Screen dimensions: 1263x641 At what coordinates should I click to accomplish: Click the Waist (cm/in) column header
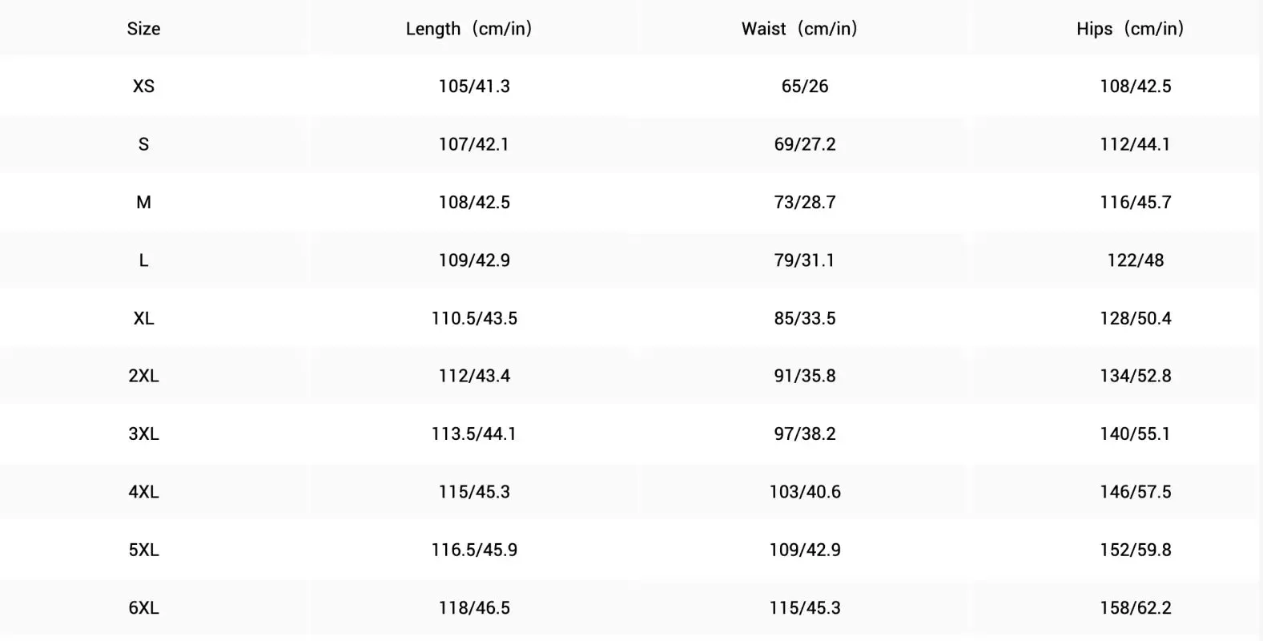click(800, 29)
